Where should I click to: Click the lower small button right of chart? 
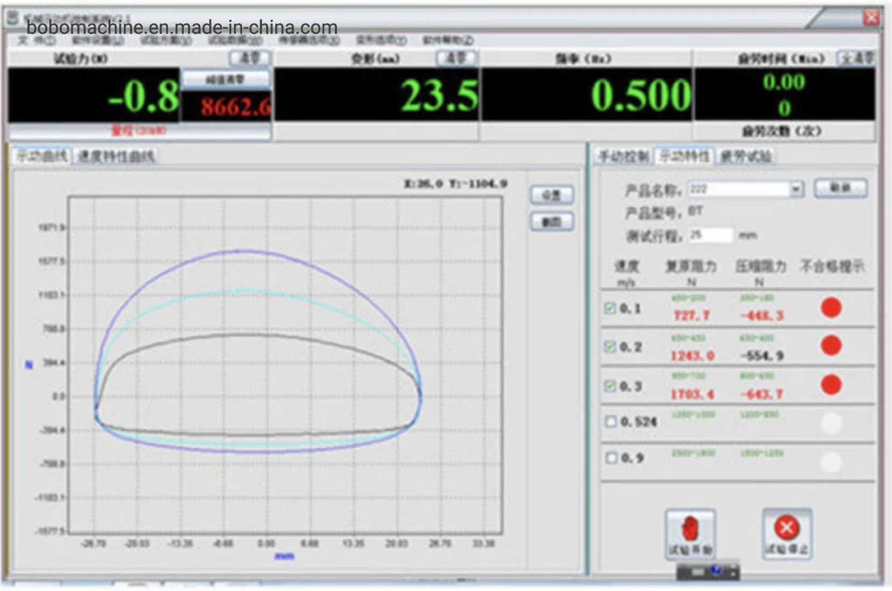[552, 221]
